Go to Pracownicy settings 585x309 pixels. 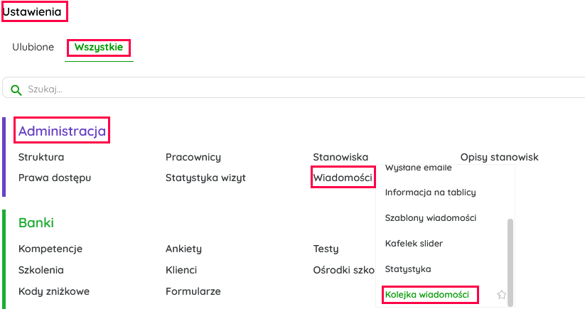(193, 157)
